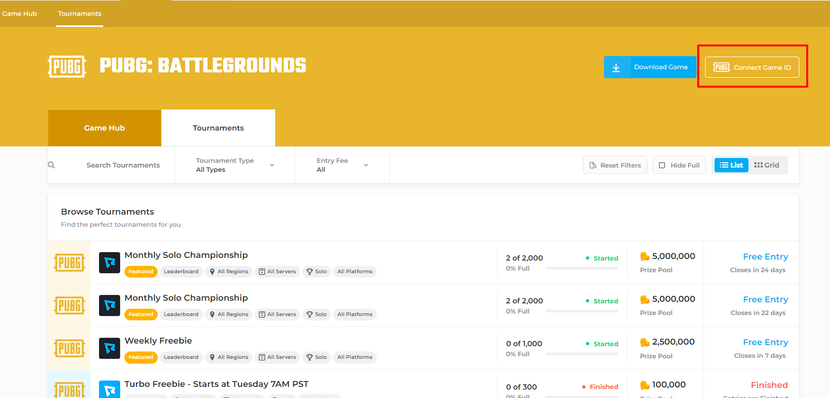Tick the Hide Full checkbox
The image size is (830, 398).
(x=662, y=165)
